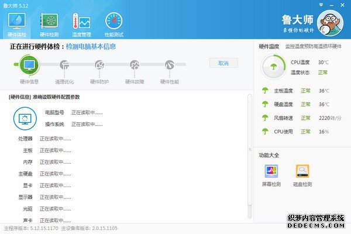351x234 pixels.
Task: Click the umbrella icon beside 主板温度
Action: [265, 91]
